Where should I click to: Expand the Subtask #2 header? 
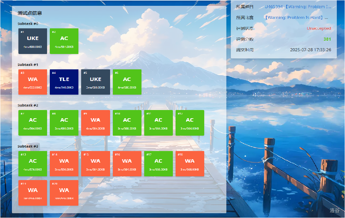(x=28, y=106)
